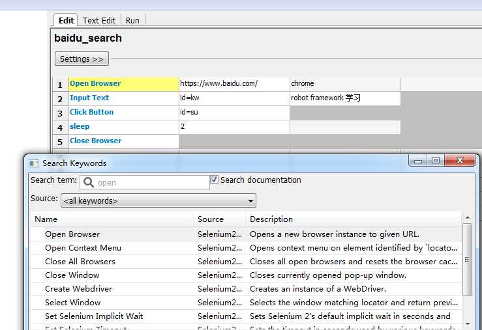Select the Set Selenium Implicit Wait row
Viewport: 482px width, 330px height.
click(246, 316)
